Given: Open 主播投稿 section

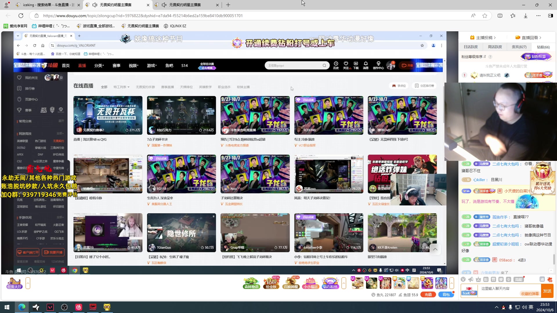Looking at the screenshot, I should pos(483,38).
